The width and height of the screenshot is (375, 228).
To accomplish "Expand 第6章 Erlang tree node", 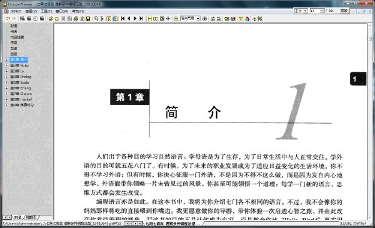I will coord(6,88).
